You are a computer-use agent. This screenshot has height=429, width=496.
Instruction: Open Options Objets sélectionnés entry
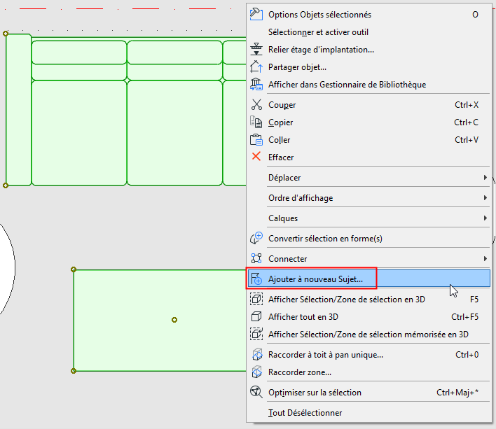click(368, 15)
